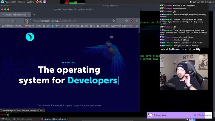
Task: Click the Firefox page scrollbar
Action: pos(139,31)
